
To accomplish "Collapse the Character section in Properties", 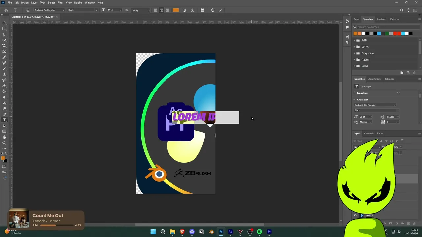I will tap(354, 100).
